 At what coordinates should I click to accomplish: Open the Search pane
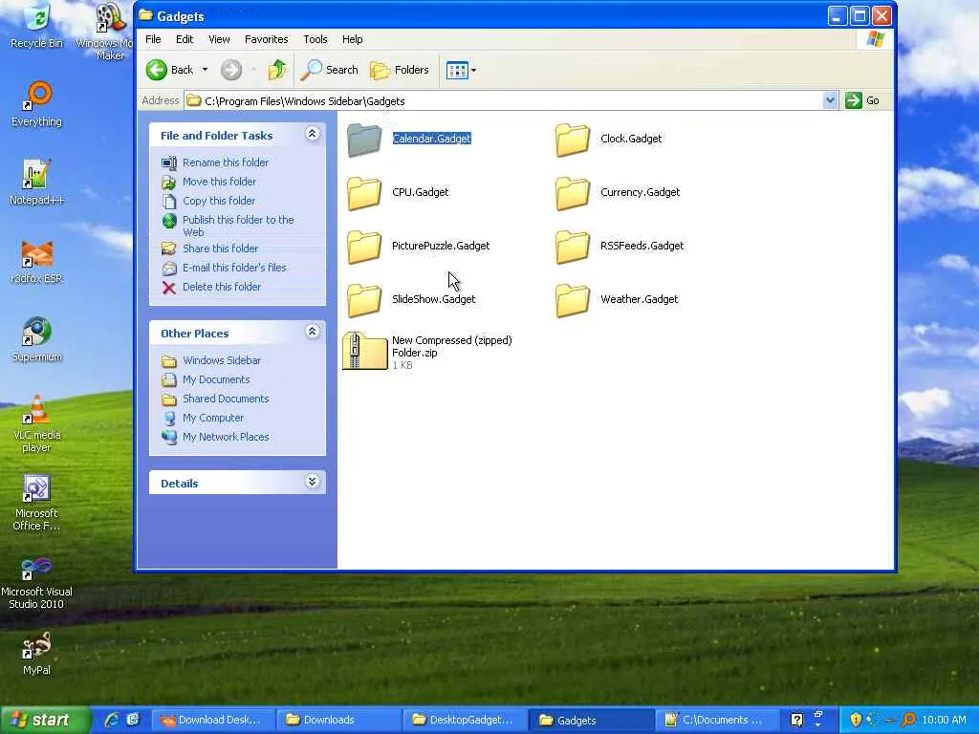[x=329, y=70]
